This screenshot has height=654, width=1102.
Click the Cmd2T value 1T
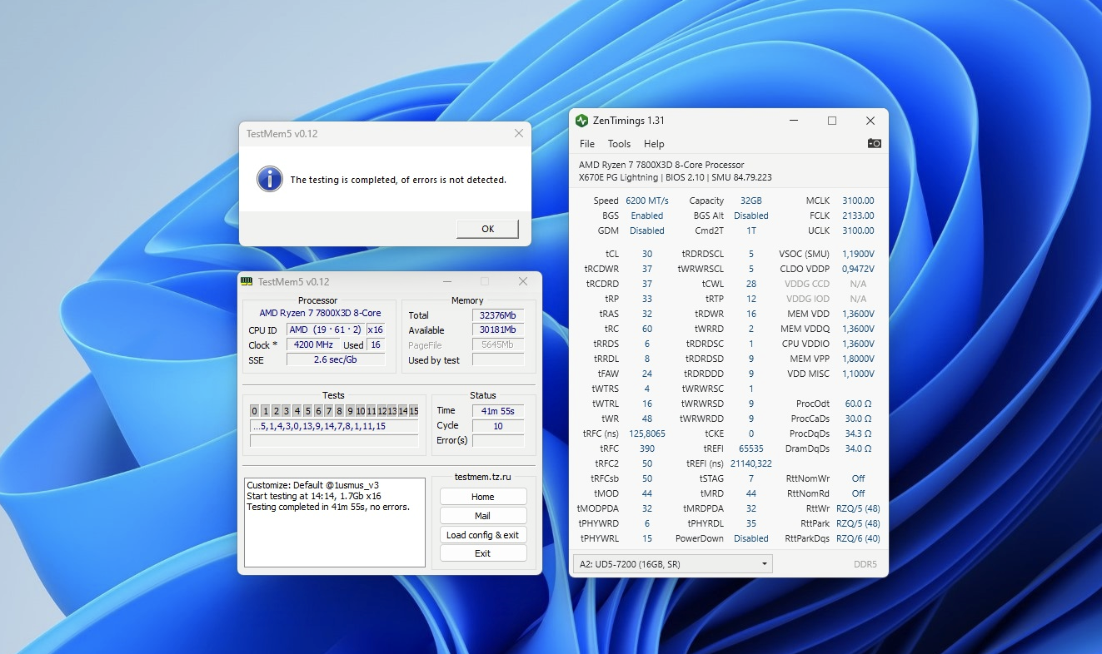[x=751, y=230]
